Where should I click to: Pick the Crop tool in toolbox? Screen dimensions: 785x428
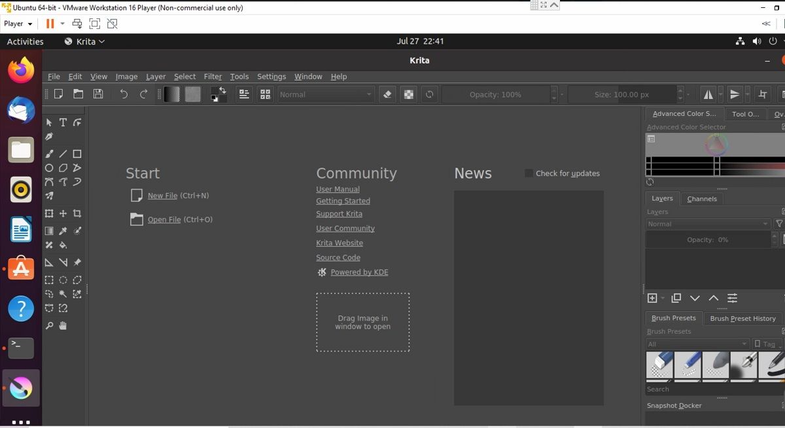(x=77, y=213)
